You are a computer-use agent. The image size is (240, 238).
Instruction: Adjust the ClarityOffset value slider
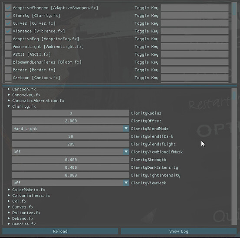pyautogui.click(x=71, y=121)
